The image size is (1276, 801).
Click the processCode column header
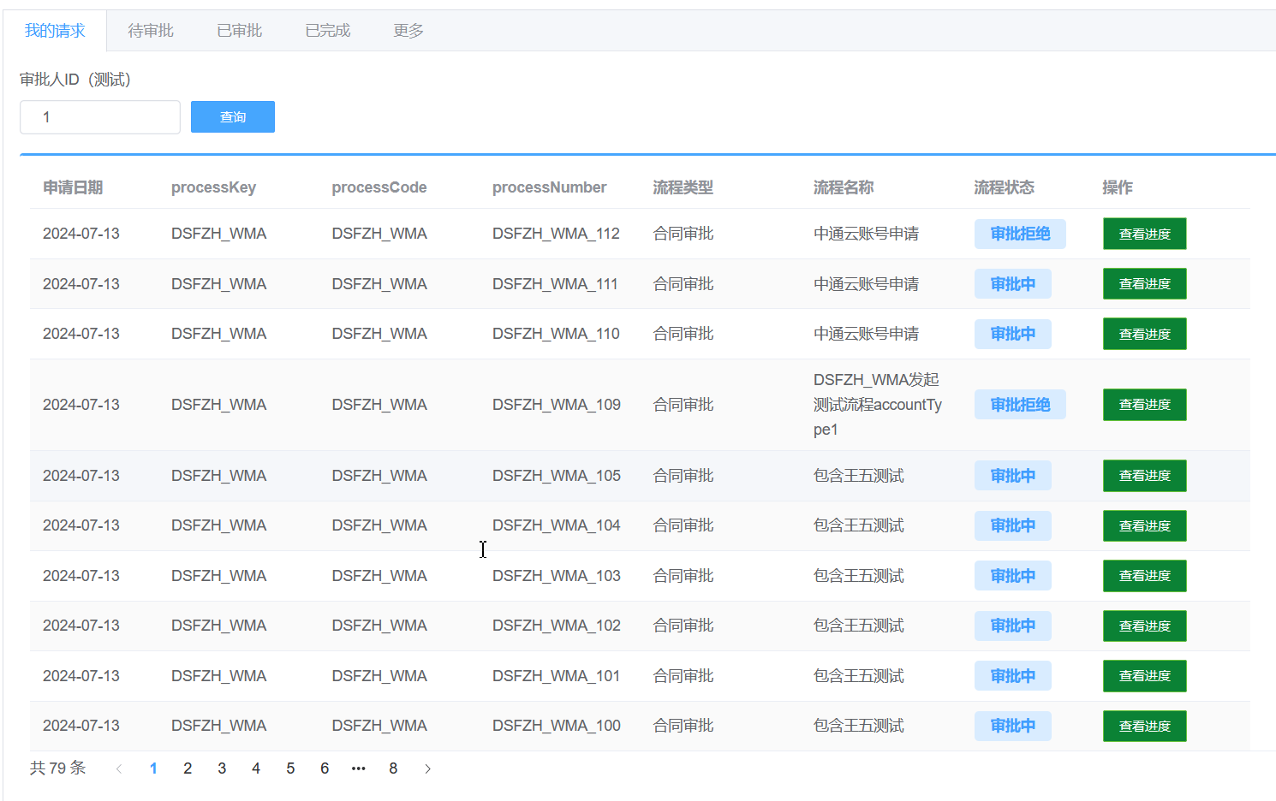379,187
